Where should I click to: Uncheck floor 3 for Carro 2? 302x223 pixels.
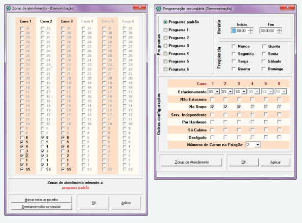click(x=43, y=151)
